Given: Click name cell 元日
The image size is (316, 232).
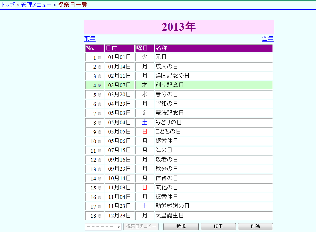Looking at the screenshot, I should click(214, 57).
